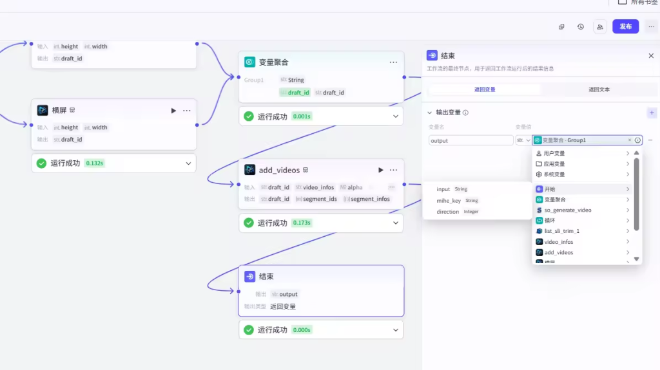Run the 横屏 node play button
The image size is (660, 370).
(x=173, y=111)
